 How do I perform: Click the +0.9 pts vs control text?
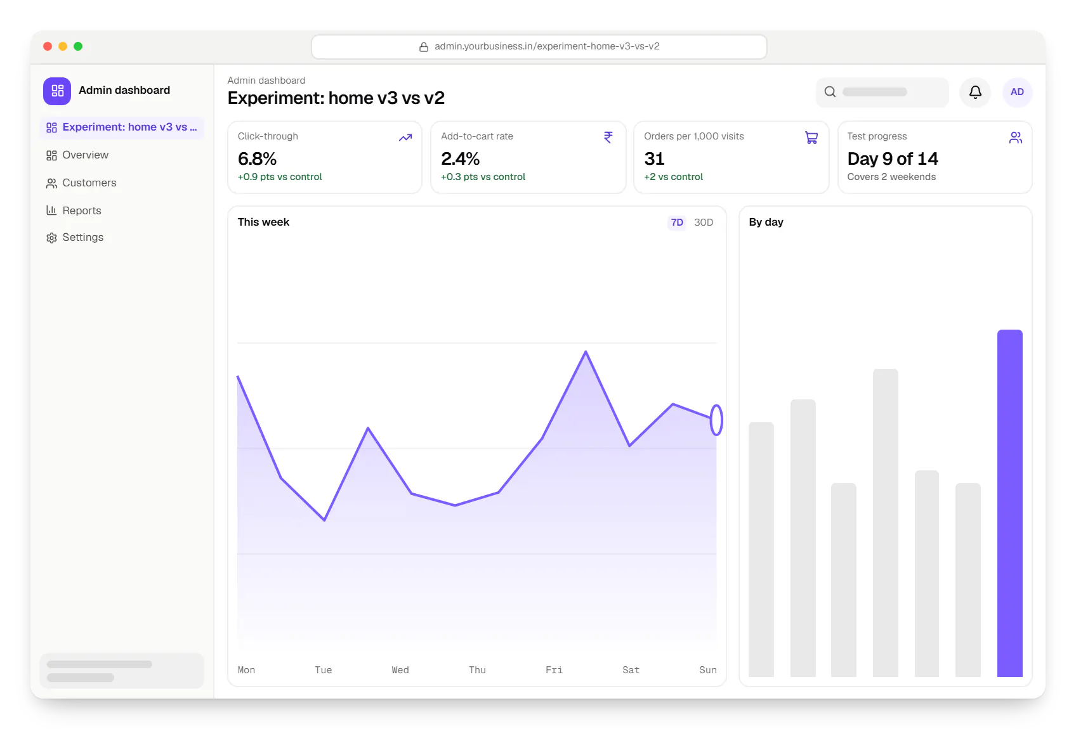(x=280, y=177)
